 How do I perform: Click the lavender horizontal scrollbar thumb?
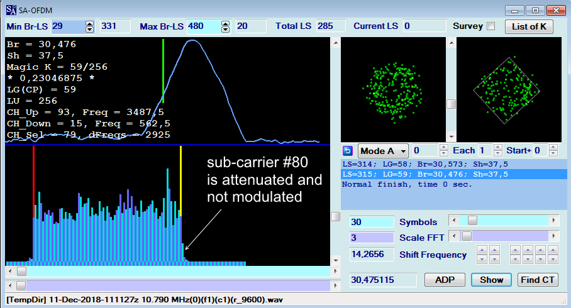click(21, 285)
